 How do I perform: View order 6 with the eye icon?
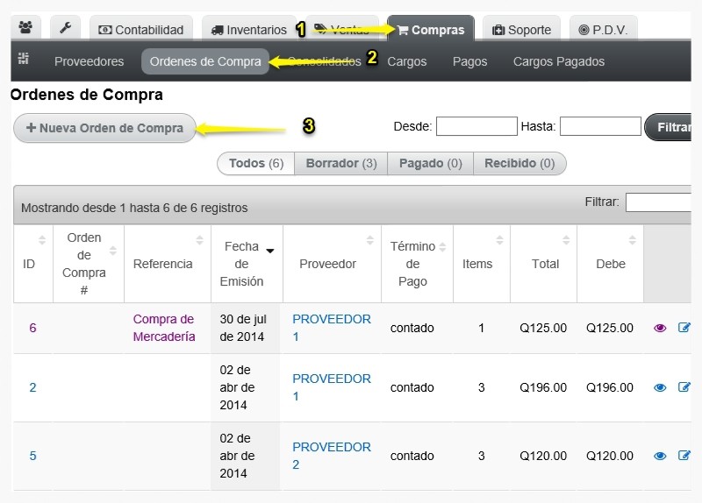pos(660,329)
